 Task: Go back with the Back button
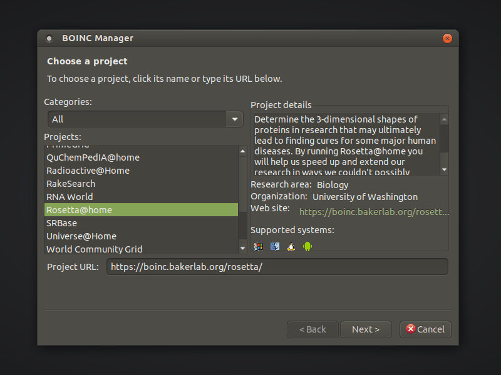click(312, 329)
